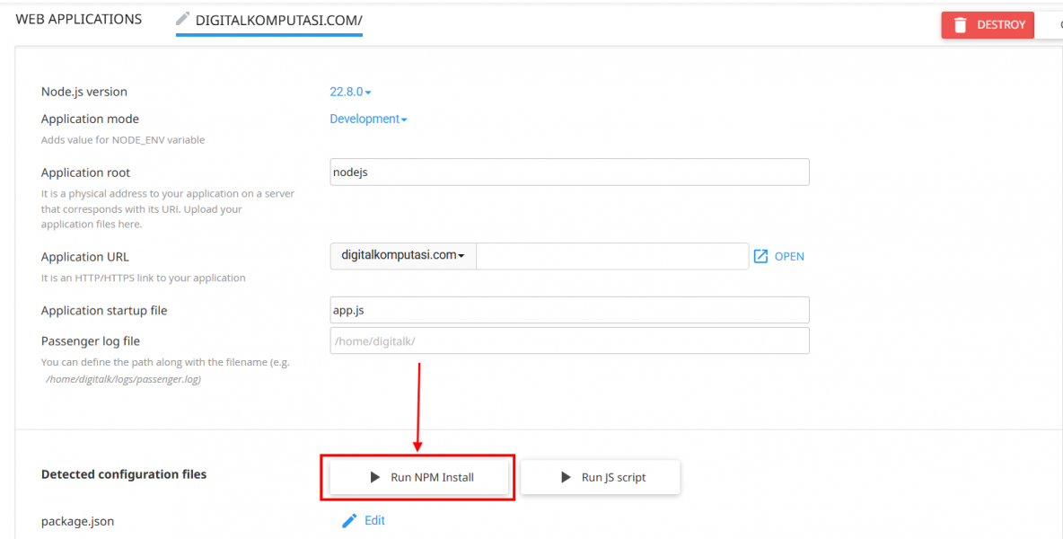Viewport: 1063px width, 539px height.
Task: Focus the Application URL path field
Action: [x=612, y=256]
